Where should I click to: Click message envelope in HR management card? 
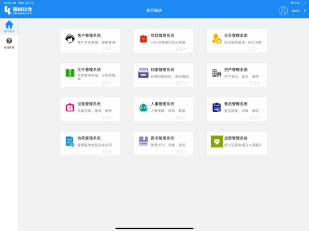179,118
